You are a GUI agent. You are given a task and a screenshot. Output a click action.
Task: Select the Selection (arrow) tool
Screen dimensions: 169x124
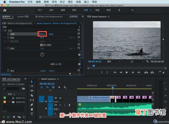[32, 82]
